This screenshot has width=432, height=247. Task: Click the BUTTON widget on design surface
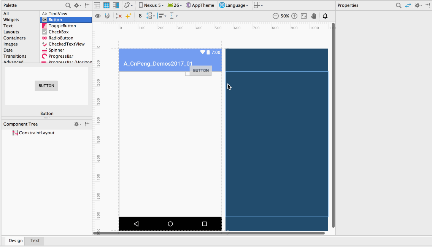pos(200,71)
